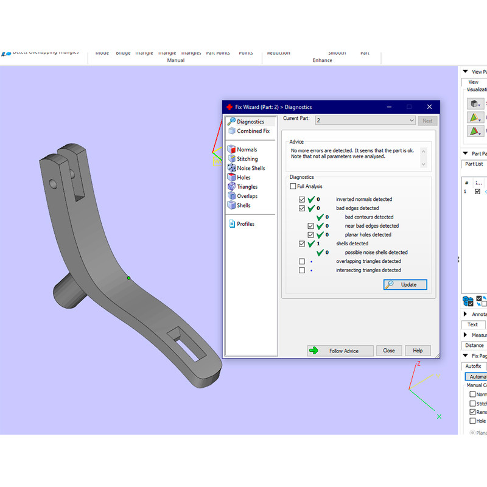
Task: Enable the Full Analysis checkbox
Action: coord(293,186)
